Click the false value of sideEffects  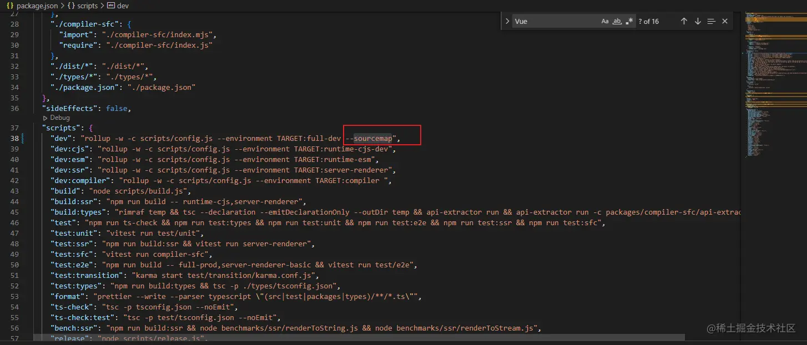[117, 109]
